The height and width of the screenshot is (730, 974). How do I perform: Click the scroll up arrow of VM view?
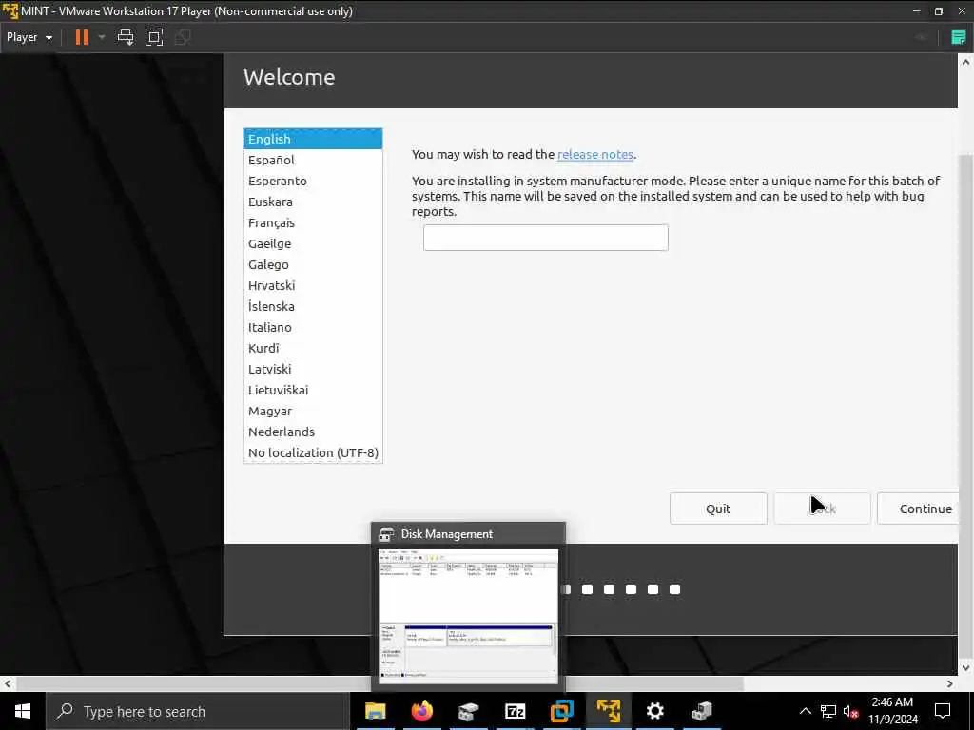965,62
